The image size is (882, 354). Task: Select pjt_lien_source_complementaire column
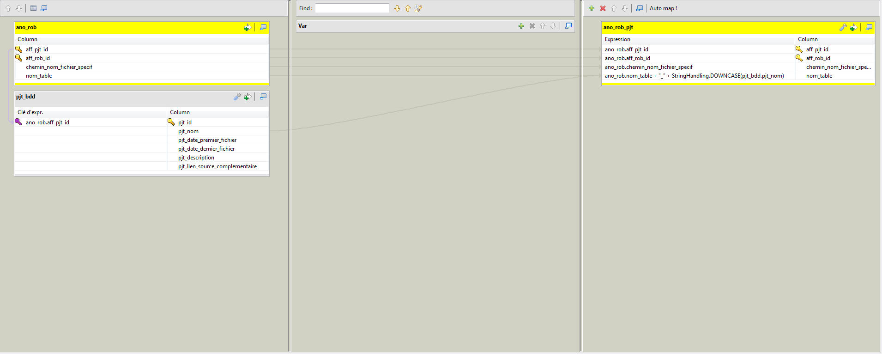click(218, 166)
